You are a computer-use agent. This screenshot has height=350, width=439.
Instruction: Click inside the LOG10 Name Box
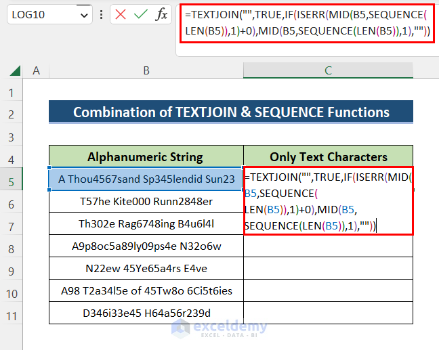coord(41,14)
